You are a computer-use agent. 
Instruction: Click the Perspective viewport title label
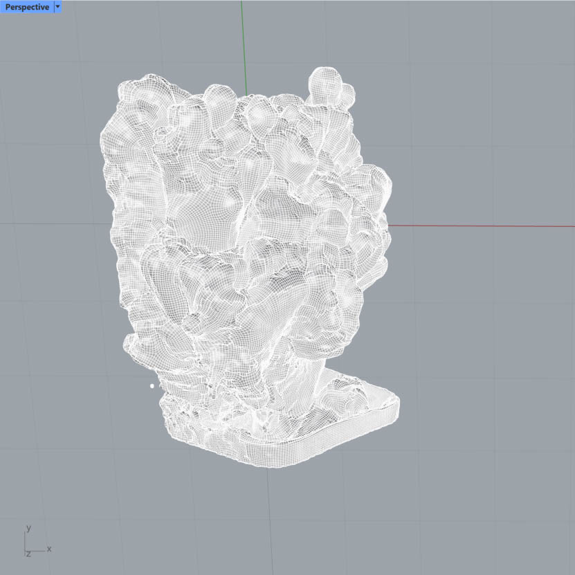(27, 7)
